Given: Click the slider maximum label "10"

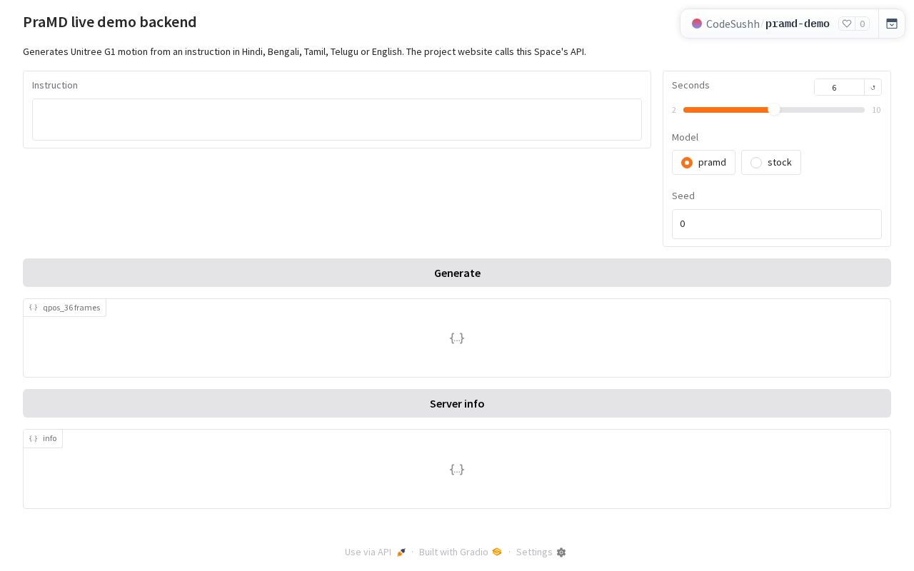Looking at the screenshot, I should [876, 110].
